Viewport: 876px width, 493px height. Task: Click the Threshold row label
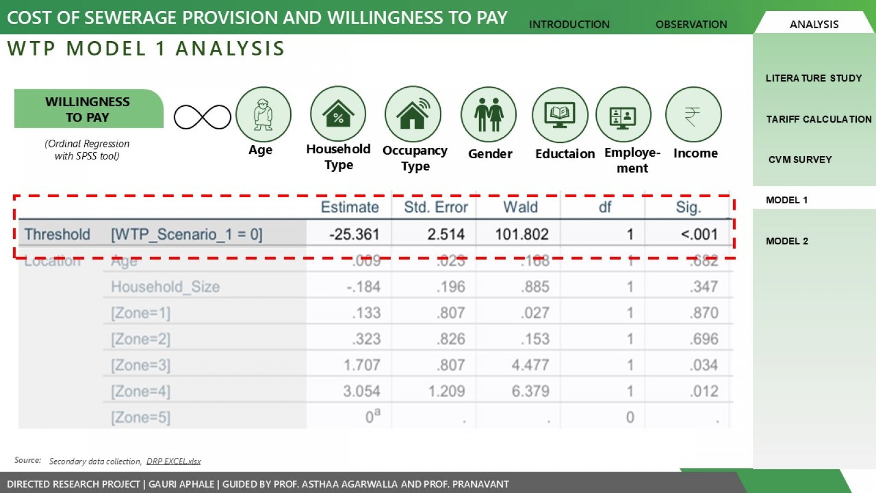[x=57, y=234]
